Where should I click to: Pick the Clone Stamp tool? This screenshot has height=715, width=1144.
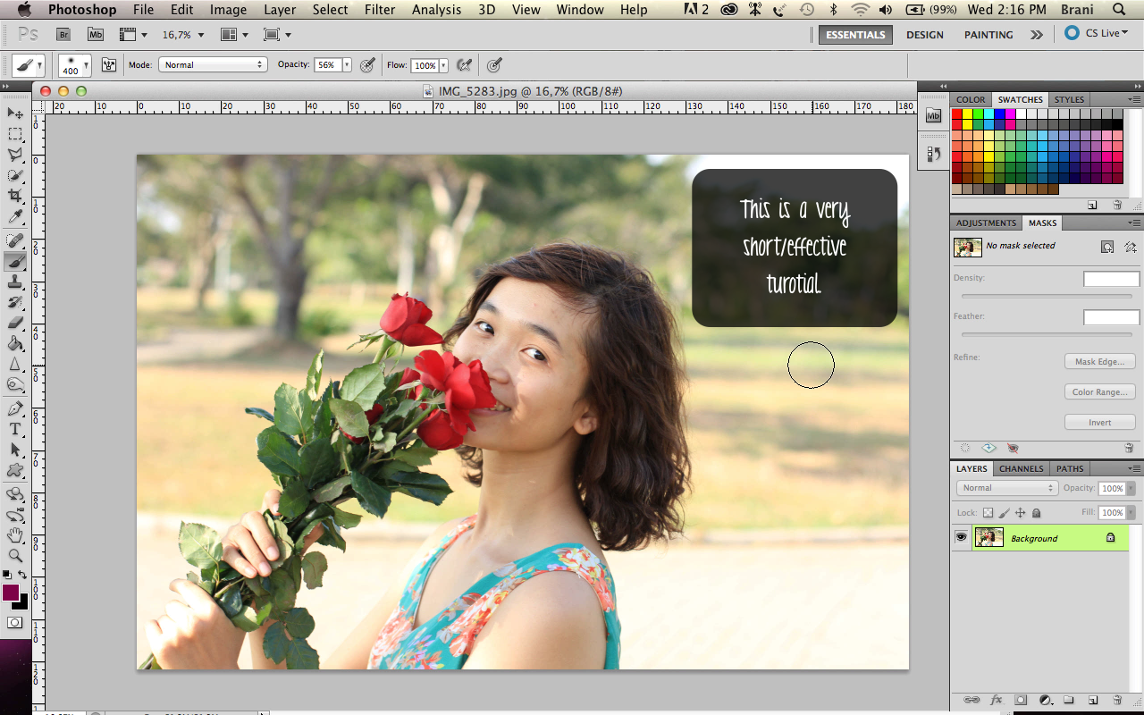(x=15, y=282)
